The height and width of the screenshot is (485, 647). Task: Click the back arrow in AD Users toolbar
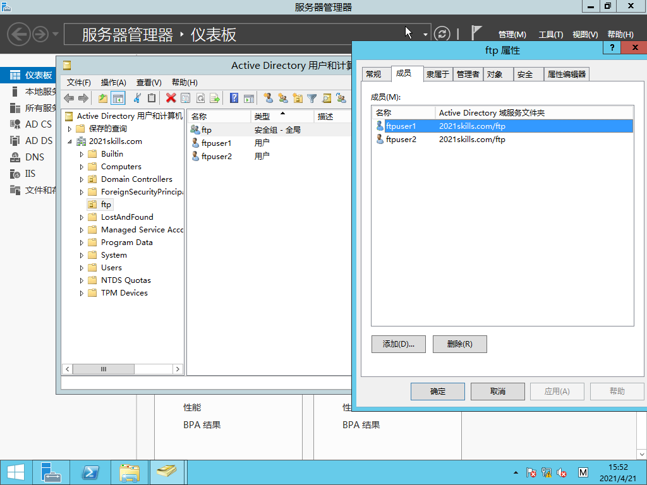click(x=69, y=98)
